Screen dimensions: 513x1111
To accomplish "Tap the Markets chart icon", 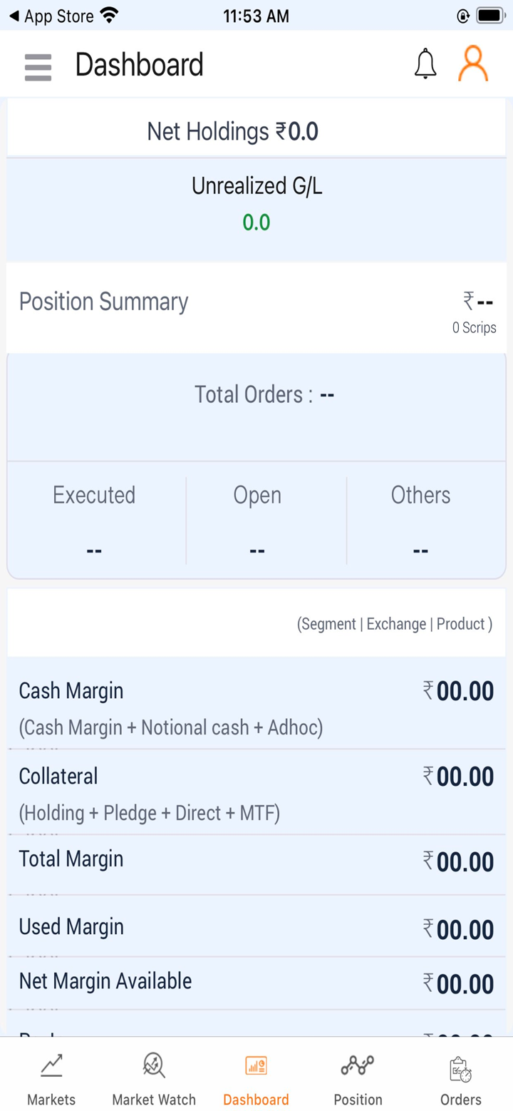I will tap(51, 1066).
